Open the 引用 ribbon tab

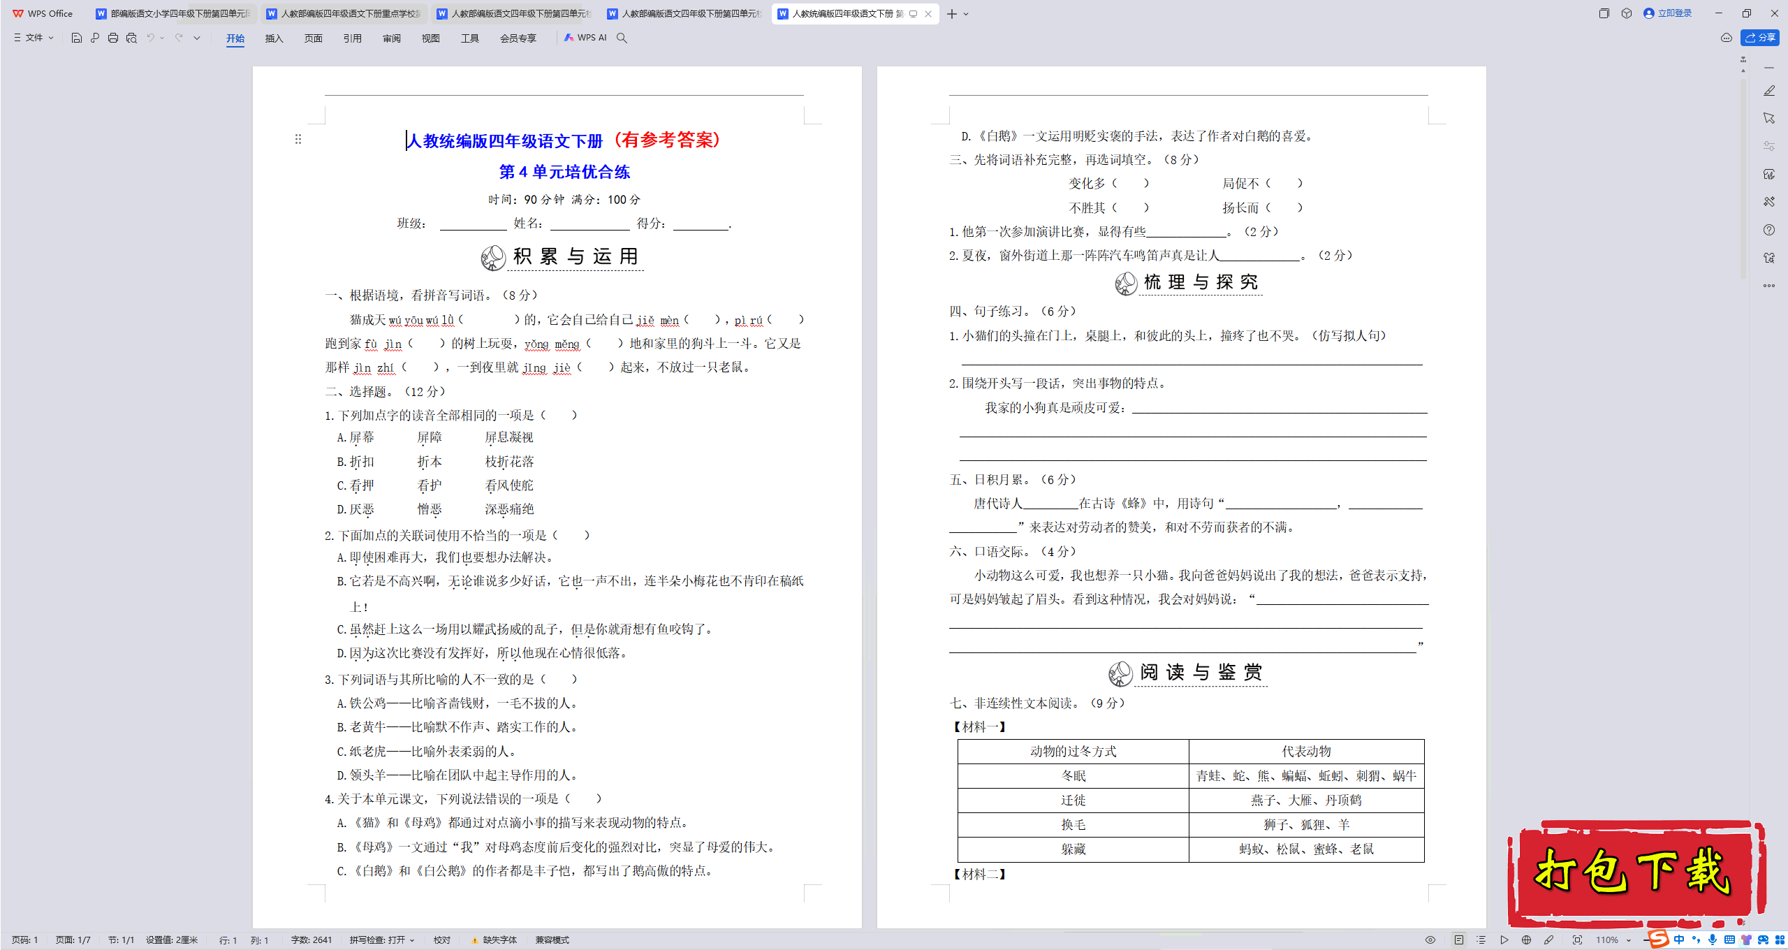click(353, 38)
